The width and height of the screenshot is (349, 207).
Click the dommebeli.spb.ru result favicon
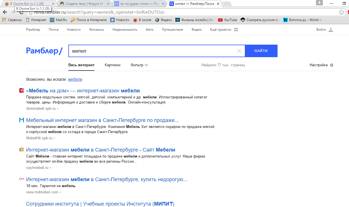[x=22, y=90]
